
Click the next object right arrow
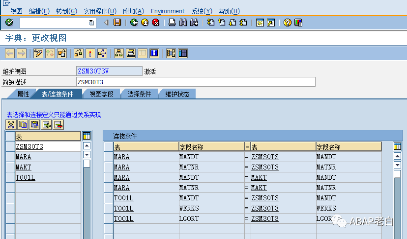pyautogui.click(x=22, y=53)
